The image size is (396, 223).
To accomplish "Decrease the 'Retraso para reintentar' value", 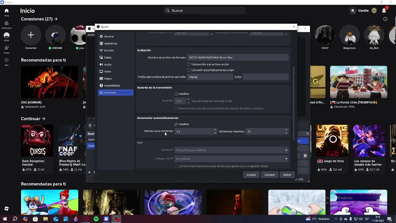I will tap(215, 133).
